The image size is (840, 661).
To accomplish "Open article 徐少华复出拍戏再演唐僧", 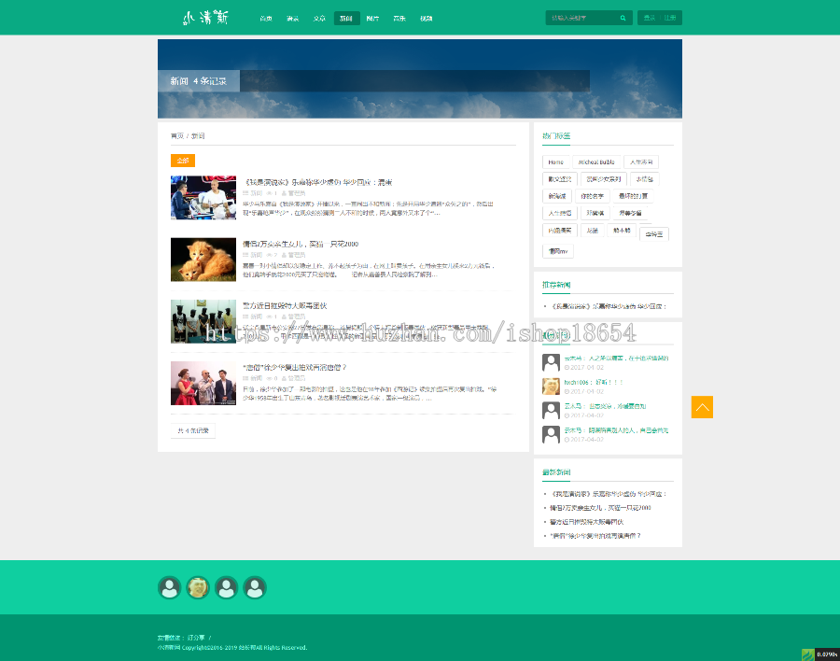I will [x=295, y=367].
